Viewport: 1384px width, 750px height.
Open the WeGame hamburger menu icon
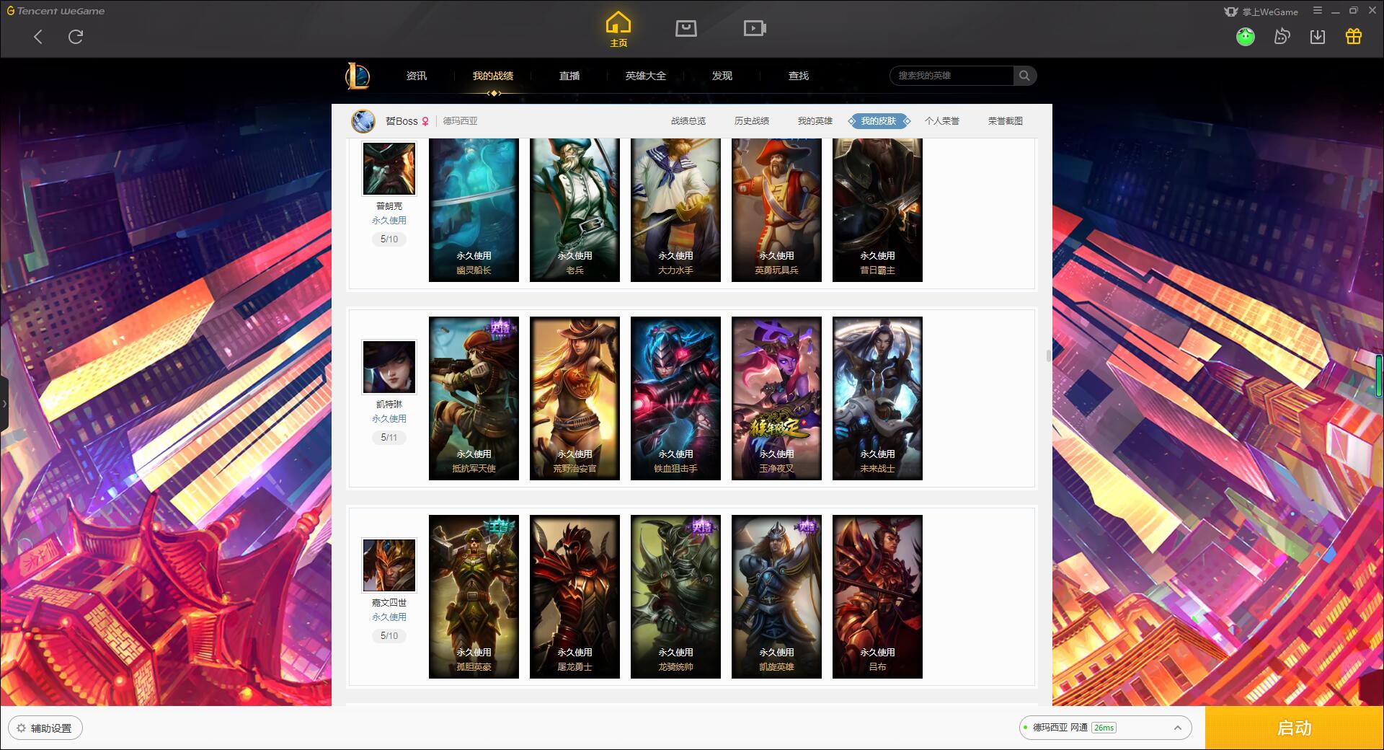point(1318,11)
